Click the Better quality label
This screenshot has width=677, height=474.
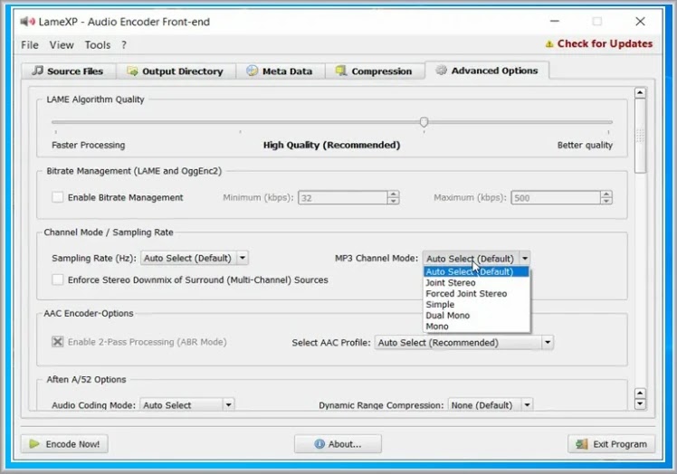click(x=585, y=145)
